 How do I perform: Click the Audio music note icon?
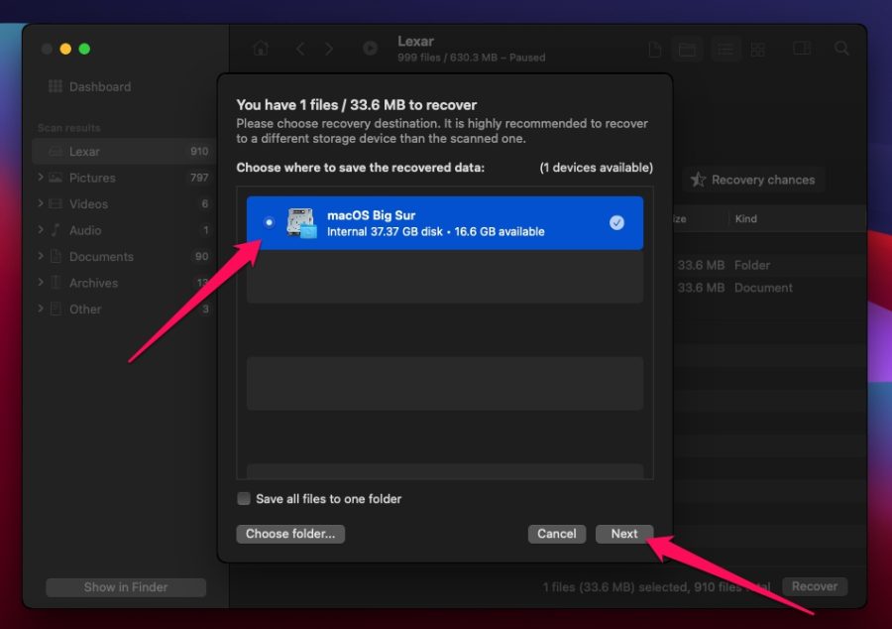coord(56,230)
